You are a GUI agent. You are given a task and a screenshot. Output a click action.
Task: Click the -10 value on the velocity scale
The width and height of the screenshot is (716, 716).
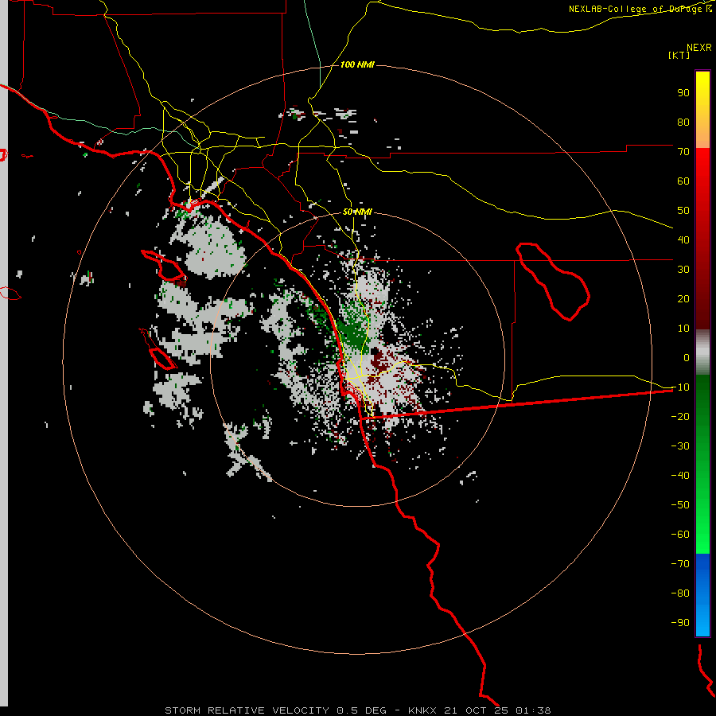(680, 387)
